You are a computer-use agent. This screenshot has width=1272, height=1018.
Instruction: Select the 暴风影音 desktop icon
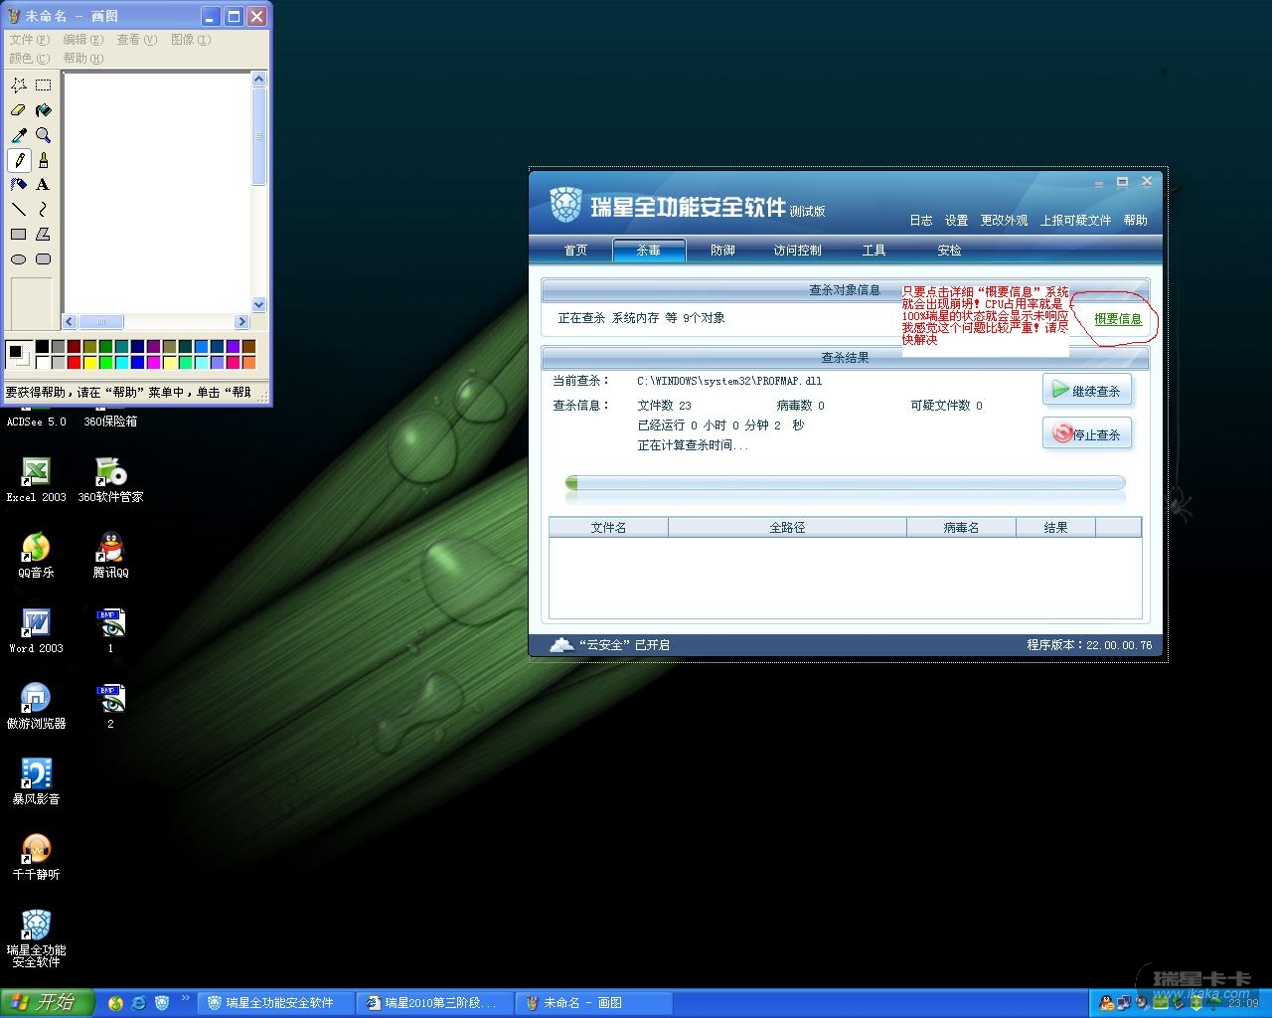click(x=36, y=782)
